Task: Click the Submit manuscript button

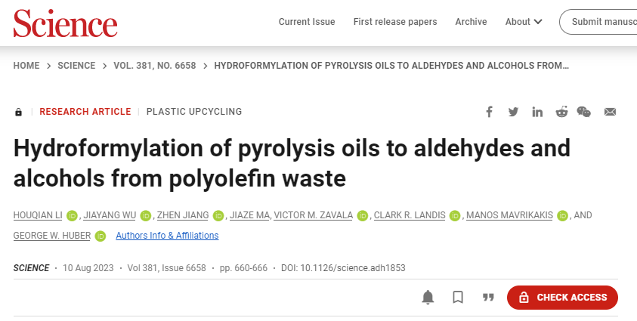Action: pos(598,22)
